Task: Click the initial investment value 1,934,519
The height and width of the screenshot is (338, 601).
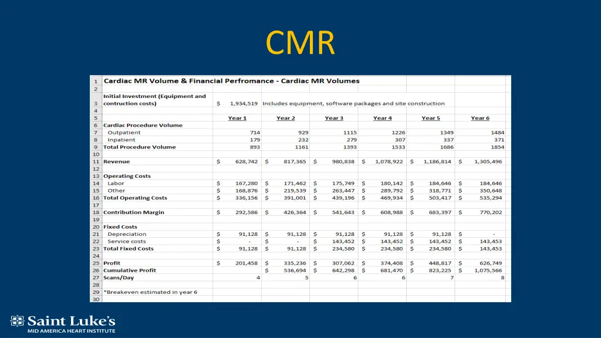Action: tap(244, 103)
